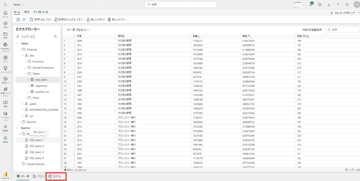
Task: Open the Create icon in sidebar
Action: [x=5, y=25]
